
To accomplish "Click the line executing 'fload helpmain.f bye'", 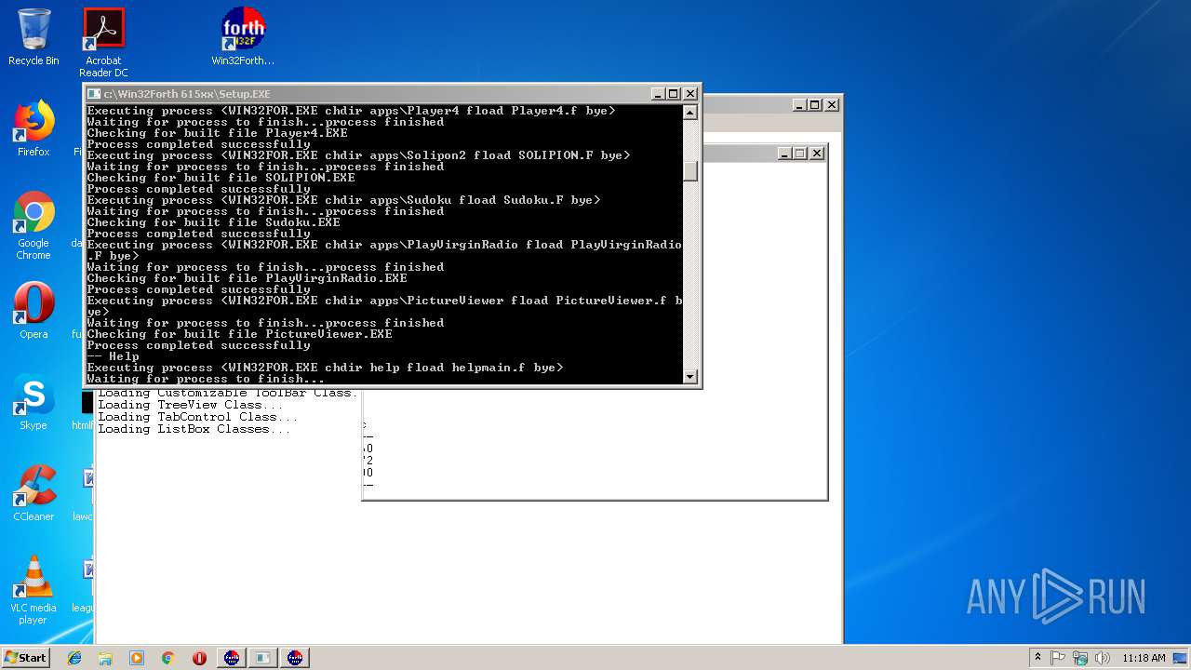I will (325, 368).
